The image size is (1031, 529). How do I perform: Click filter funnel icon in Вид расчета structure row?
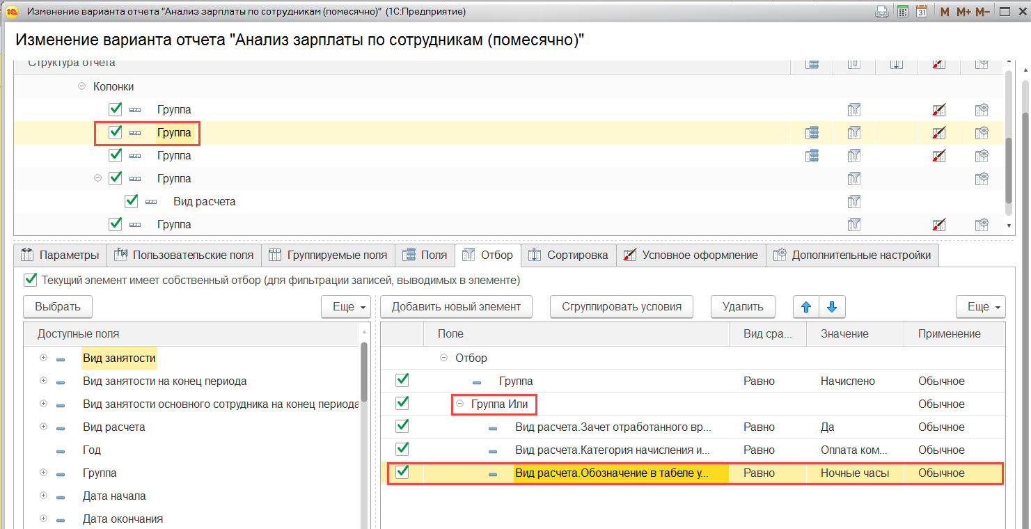(x=854, y=201)
